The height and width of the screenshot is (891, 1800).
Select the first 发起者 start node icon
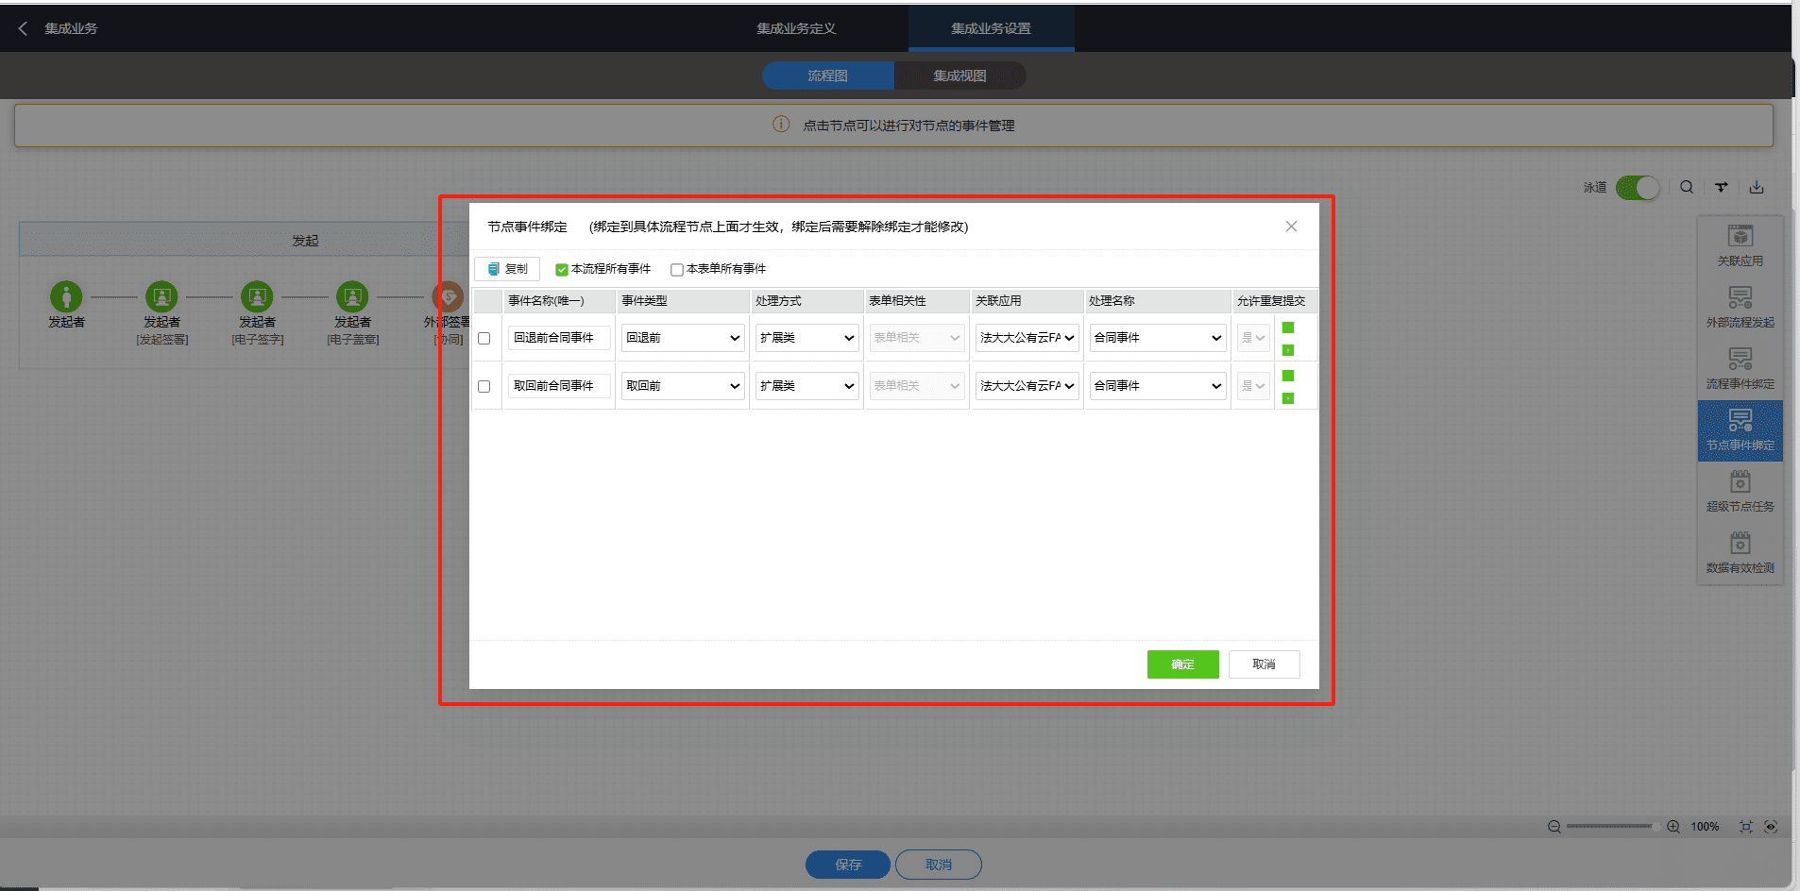[66, 296]
